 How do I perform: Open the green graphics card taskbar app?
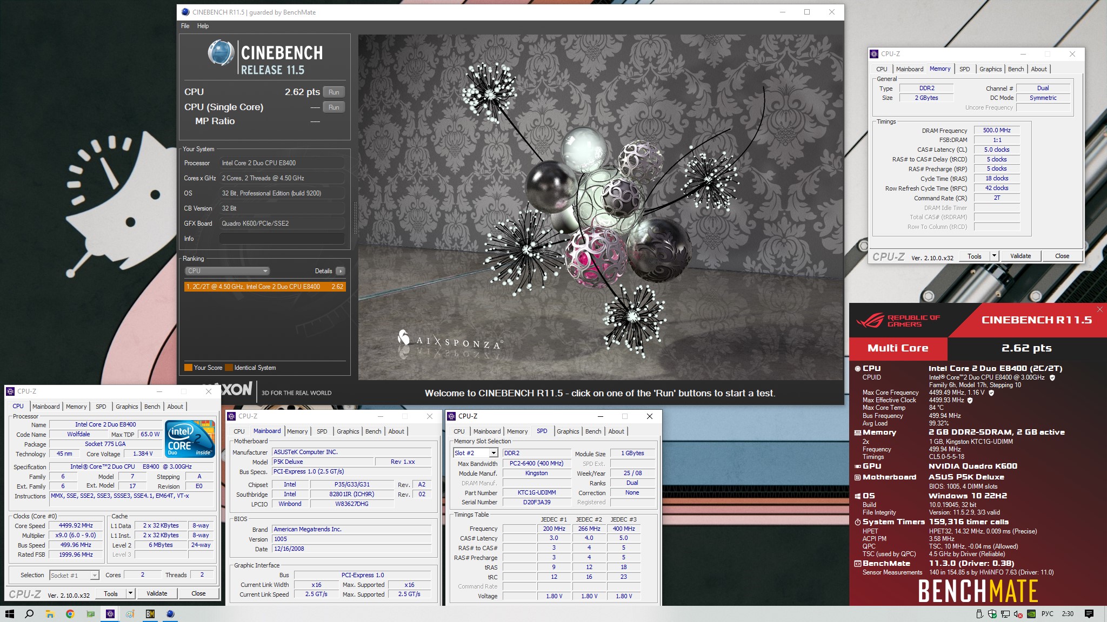(x=90, y=614)
